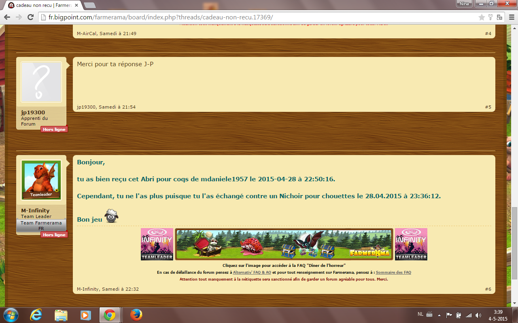Click 'Apprenti du Forum' user title
The height and width of the screenshot is (323, 518).
(34, 121)
